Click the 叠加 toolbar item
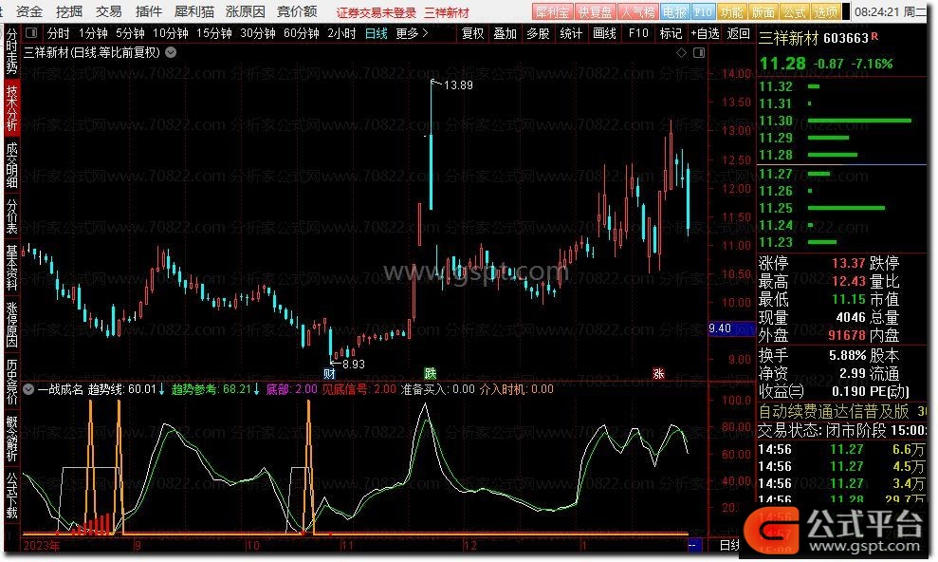The height and width of the screenshot is (562, 938). coord(505,33)
